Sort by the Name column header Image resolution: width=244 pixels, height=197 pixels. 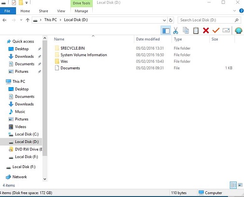(59, 39)
